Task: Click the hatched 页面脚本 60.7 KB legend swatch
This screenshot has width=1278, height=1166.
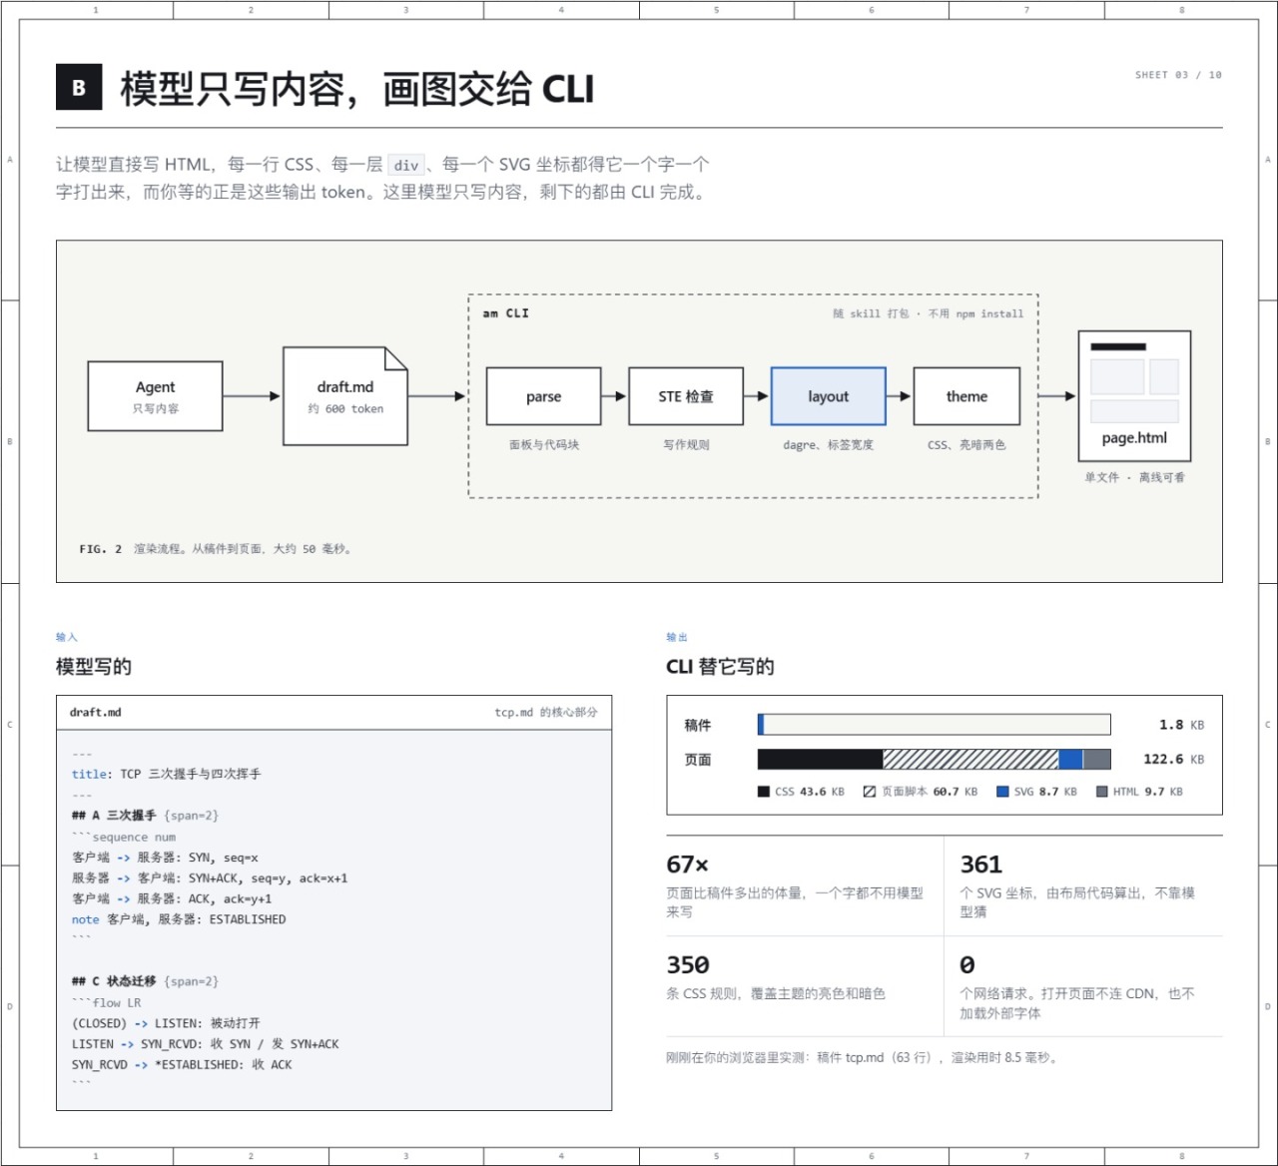Action: click(870, 792)
